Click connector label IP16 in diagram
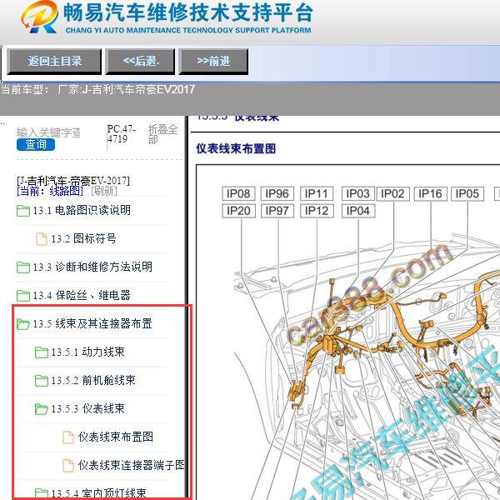500x500 pixels. click(431, 193)
